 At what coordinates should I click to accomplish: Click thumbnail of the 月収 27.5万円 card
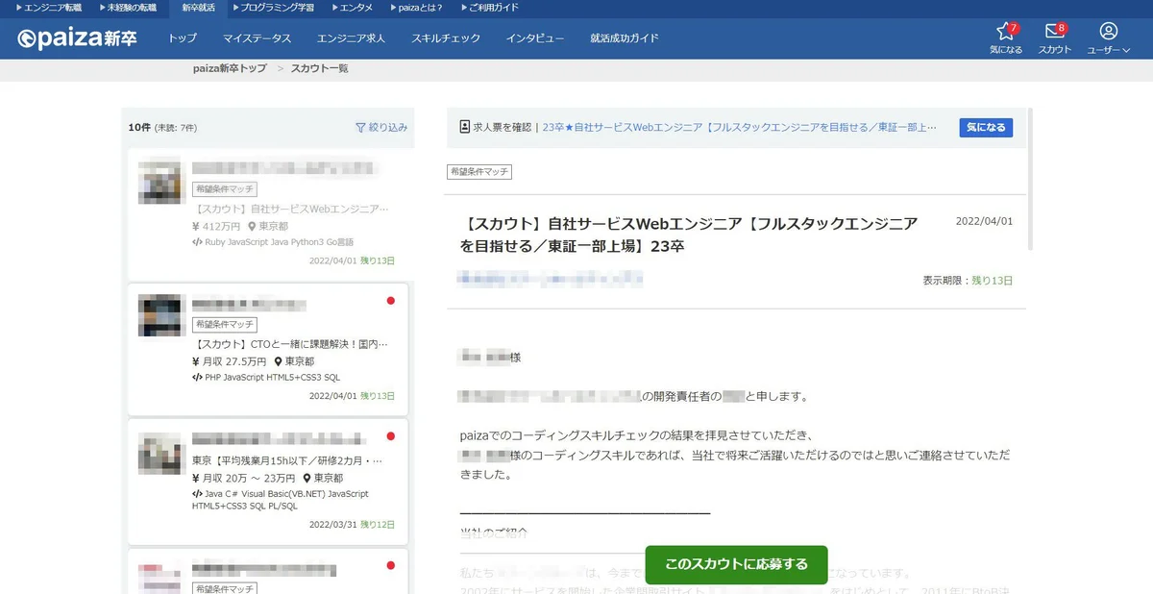pyautogui.click(x=160, y=315)
